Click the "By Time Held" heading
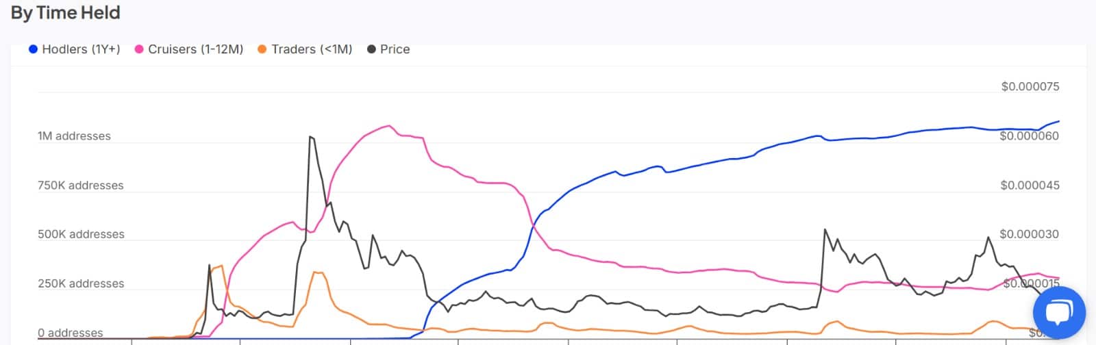Screen dimensions: 1096x345 click(x=66, y=13)
